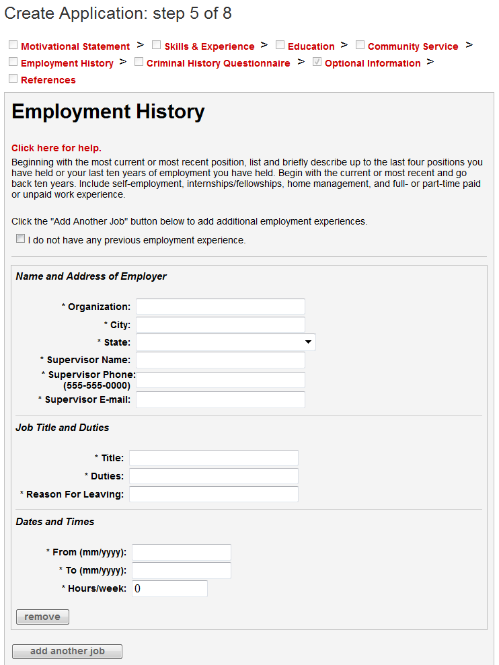The width and height of the screenshot is (499, 665).
Task: Go to References step
Action: pyautogui.click(x=48, y=80)
